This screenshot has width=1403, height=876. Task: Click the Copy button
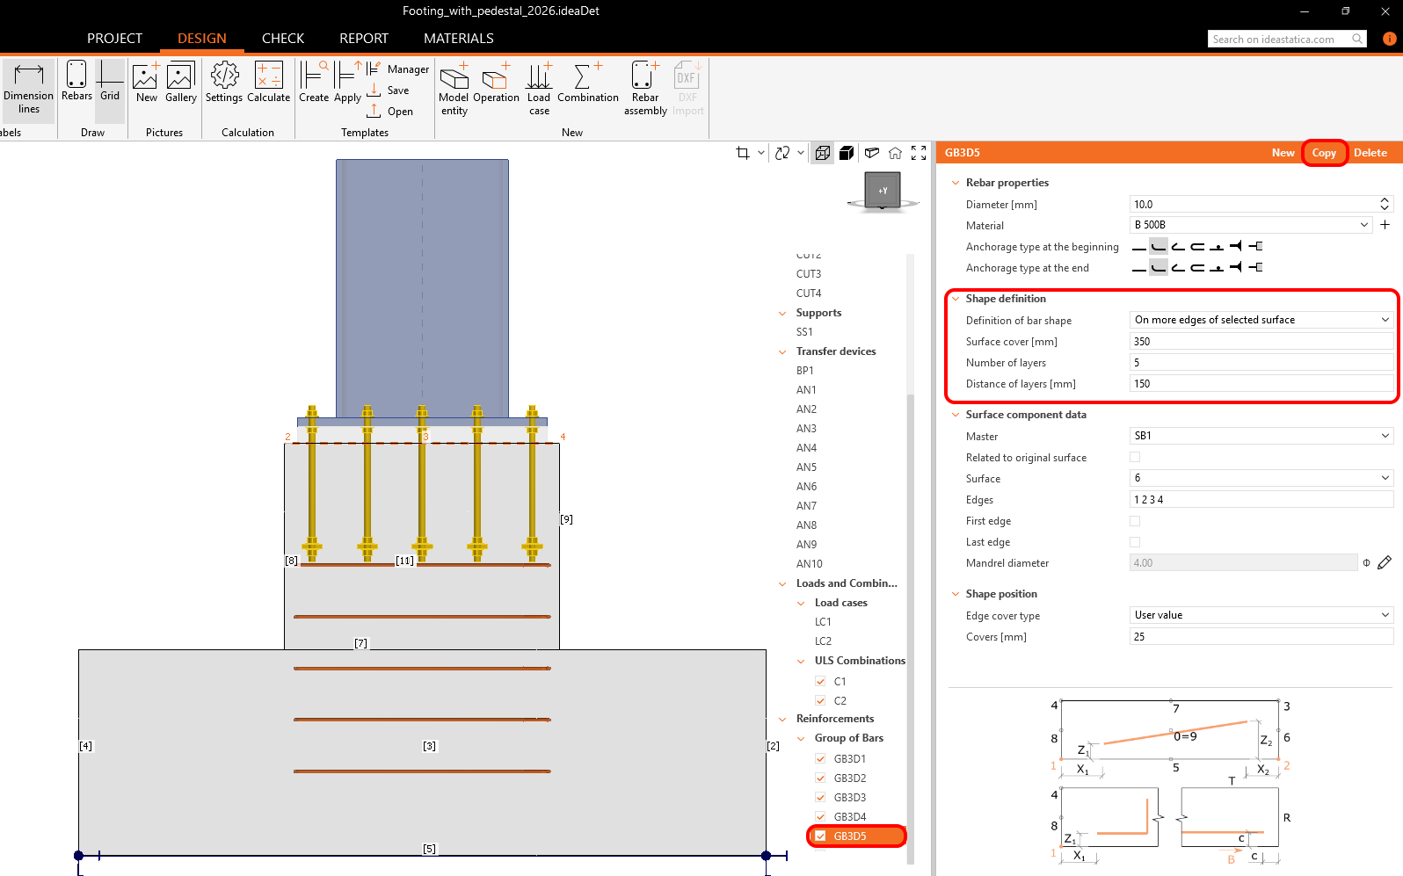[1324, 153]
